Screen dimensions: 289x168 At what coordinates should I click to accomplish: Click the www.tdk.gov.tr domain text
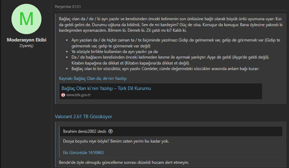click(x=78, y=95)
